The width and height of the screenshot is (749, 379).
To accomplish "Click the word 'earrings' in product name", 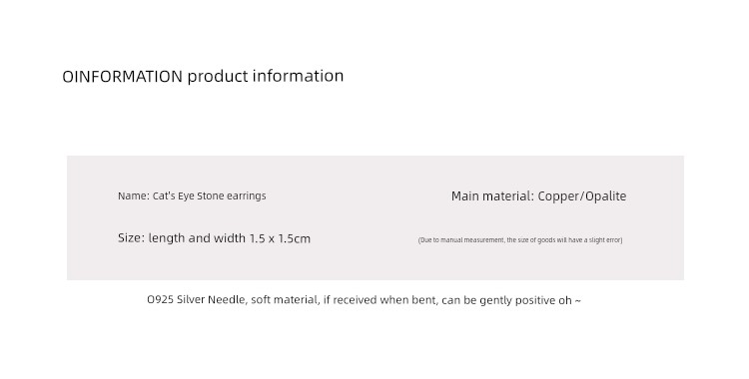I will tap(247, 196).
